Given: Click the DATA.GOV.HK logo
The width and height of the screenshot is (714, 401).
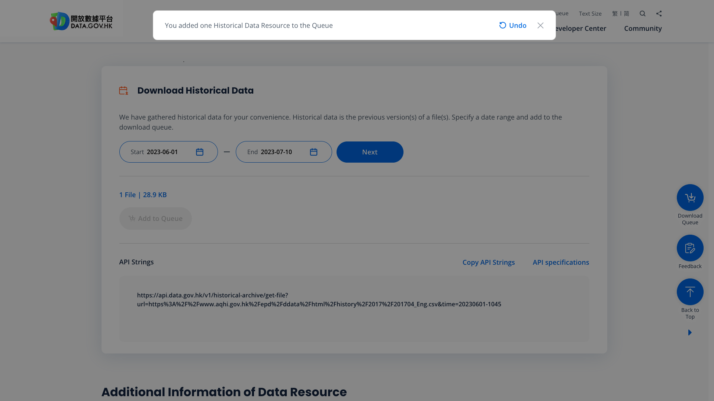Looking at the screenshot, I should 81,21.
